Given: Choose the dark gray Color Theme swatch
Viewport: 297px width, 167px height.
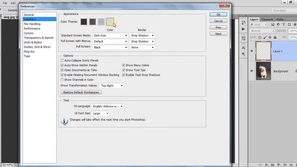Looking at the screenshot, I should (92, 22).
